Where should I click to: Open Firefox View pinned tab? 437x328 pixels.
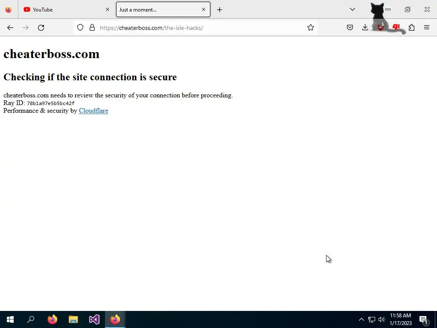point(9,9)
